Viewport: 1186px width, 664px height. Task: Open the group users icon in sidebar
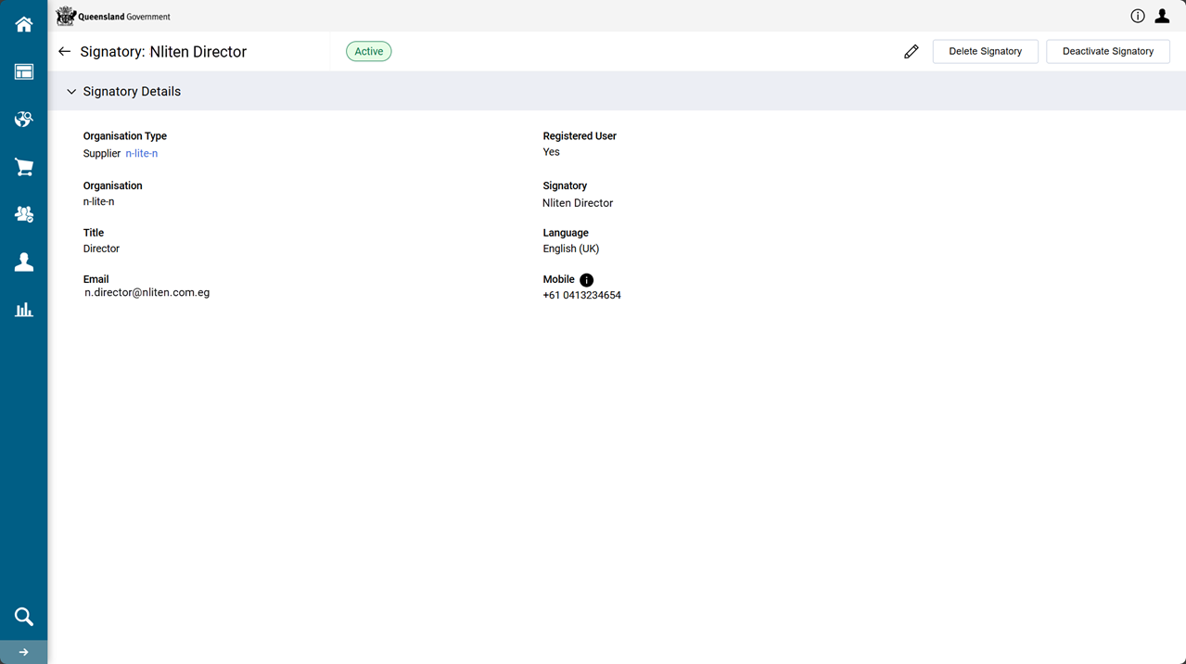coord(24,214)
